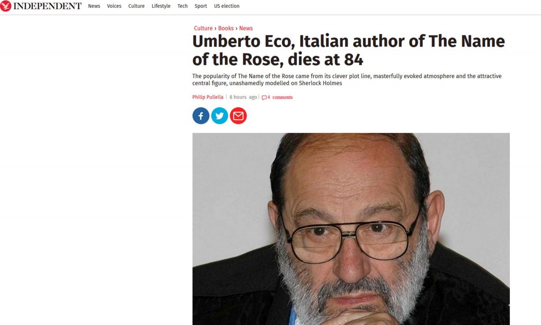
Task: Open the Sport section
Action: click(201, 6)
